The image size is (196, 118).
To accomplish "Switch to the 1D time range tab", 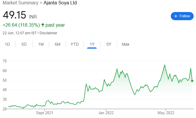I will 7,44.
